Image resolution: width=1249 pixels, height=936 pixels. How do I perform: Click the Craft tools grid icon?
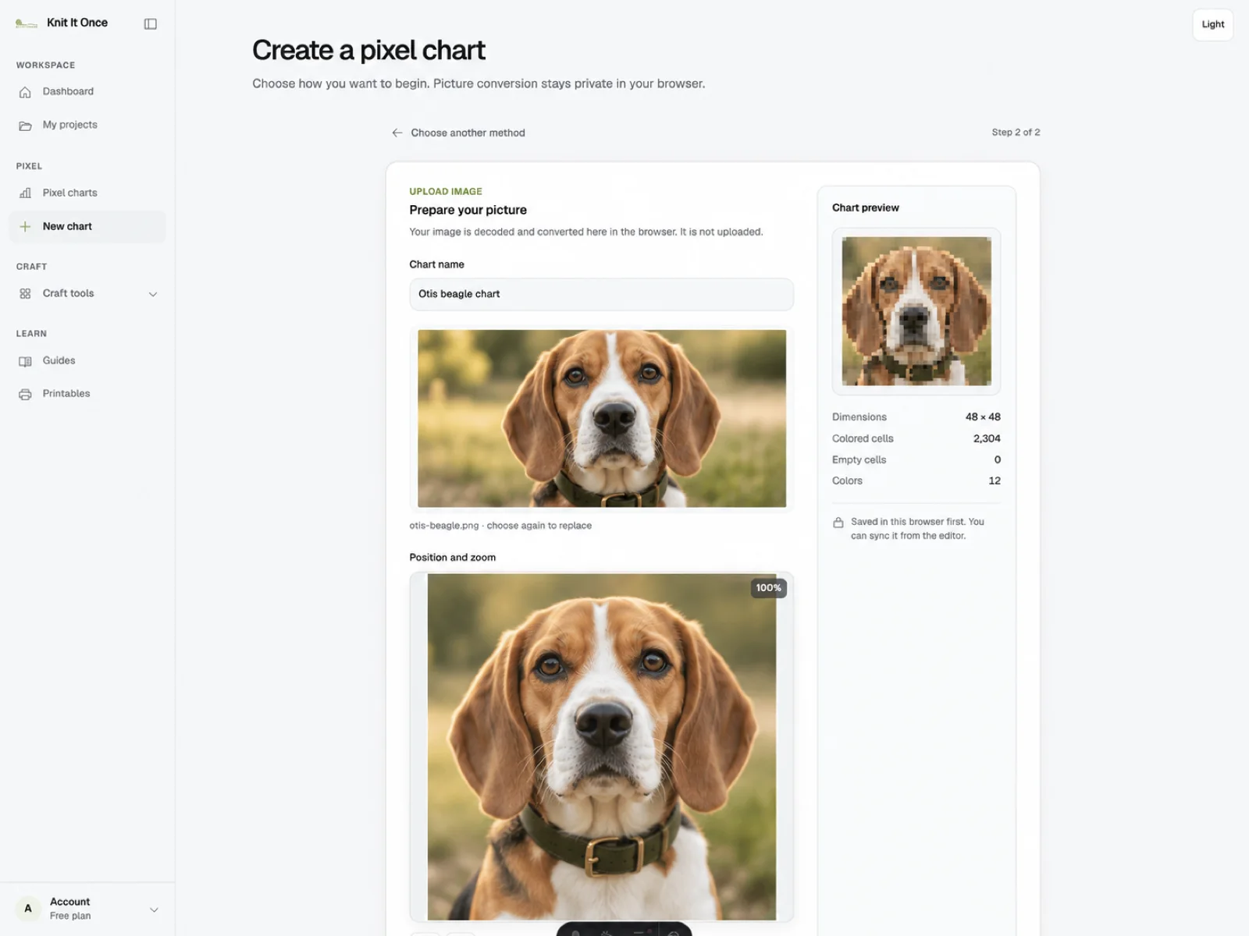point(25,294)
